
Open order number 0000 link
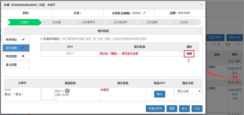click(8, 90)
